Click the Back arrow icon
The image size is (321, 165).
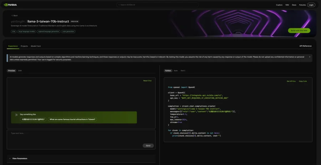[12, 16]
